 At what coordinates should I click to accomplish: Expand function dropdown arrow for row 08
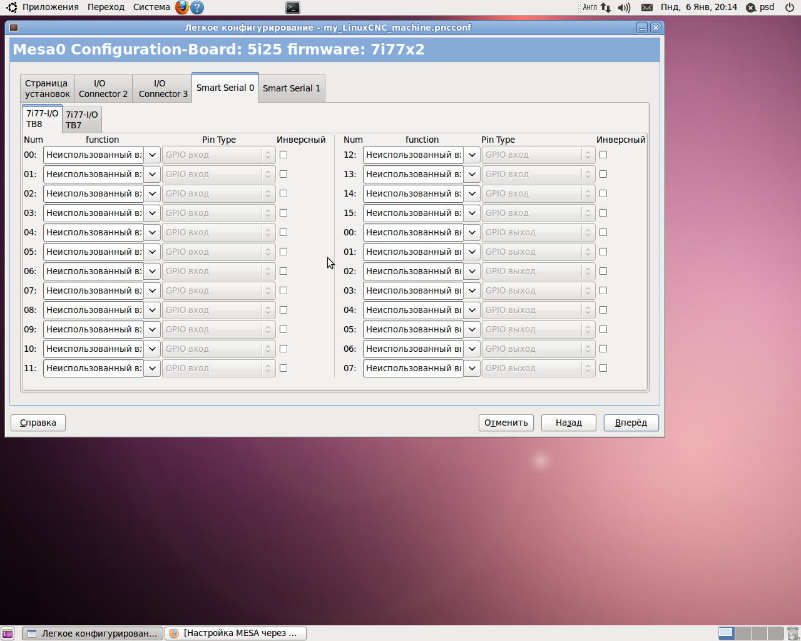pyautogui.click(x=152, y=310)
